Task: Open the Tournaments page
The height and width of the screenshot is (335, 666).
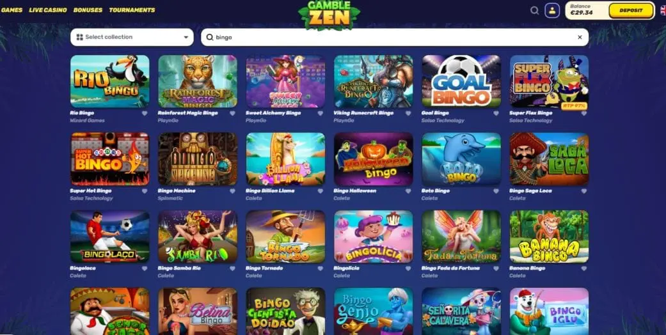Action: pyautogui.click(x=132, y=10)
